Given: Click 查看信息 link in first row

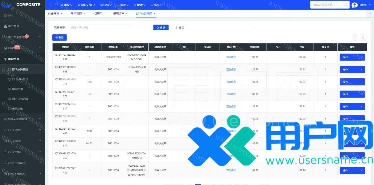Looking at the screenshot, I should coord(231,57).
